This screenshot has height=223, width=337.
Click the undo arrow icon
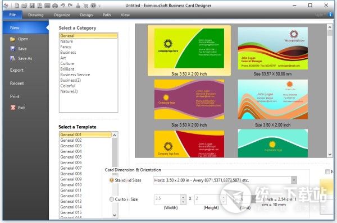[62, 6]
